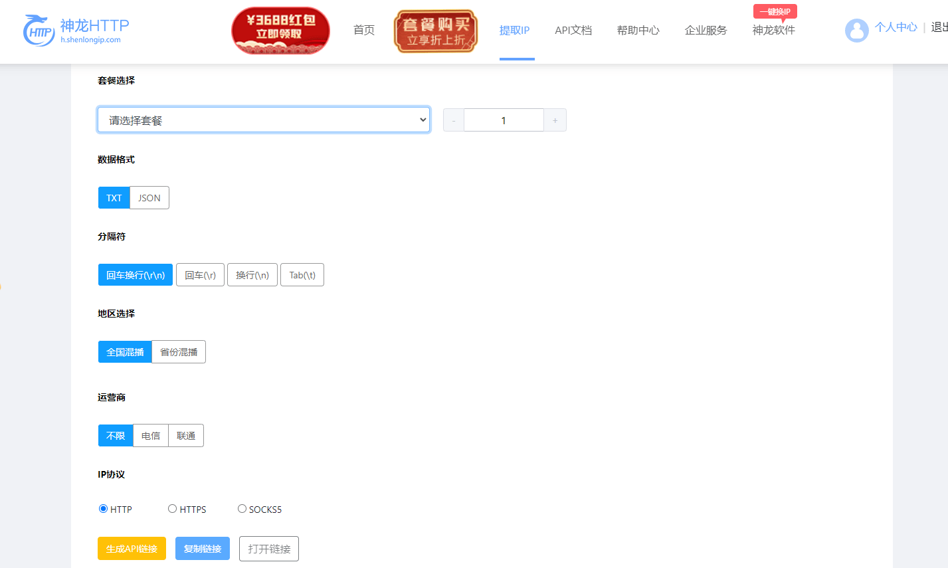Choose 联通 as the carrier

pos(185,435)
